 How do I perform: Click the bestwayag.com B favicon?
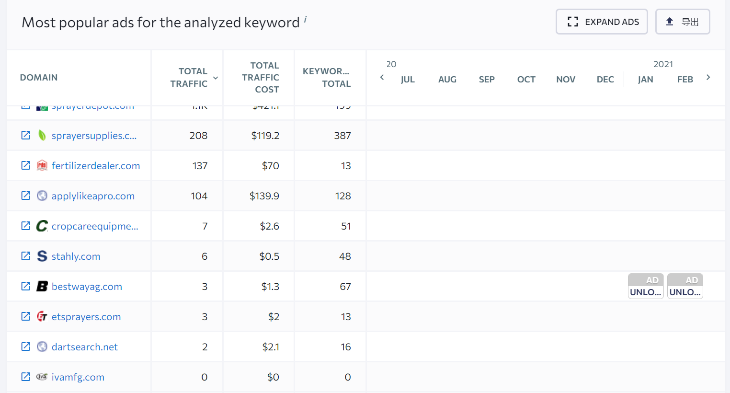click(x=42, y=286)
